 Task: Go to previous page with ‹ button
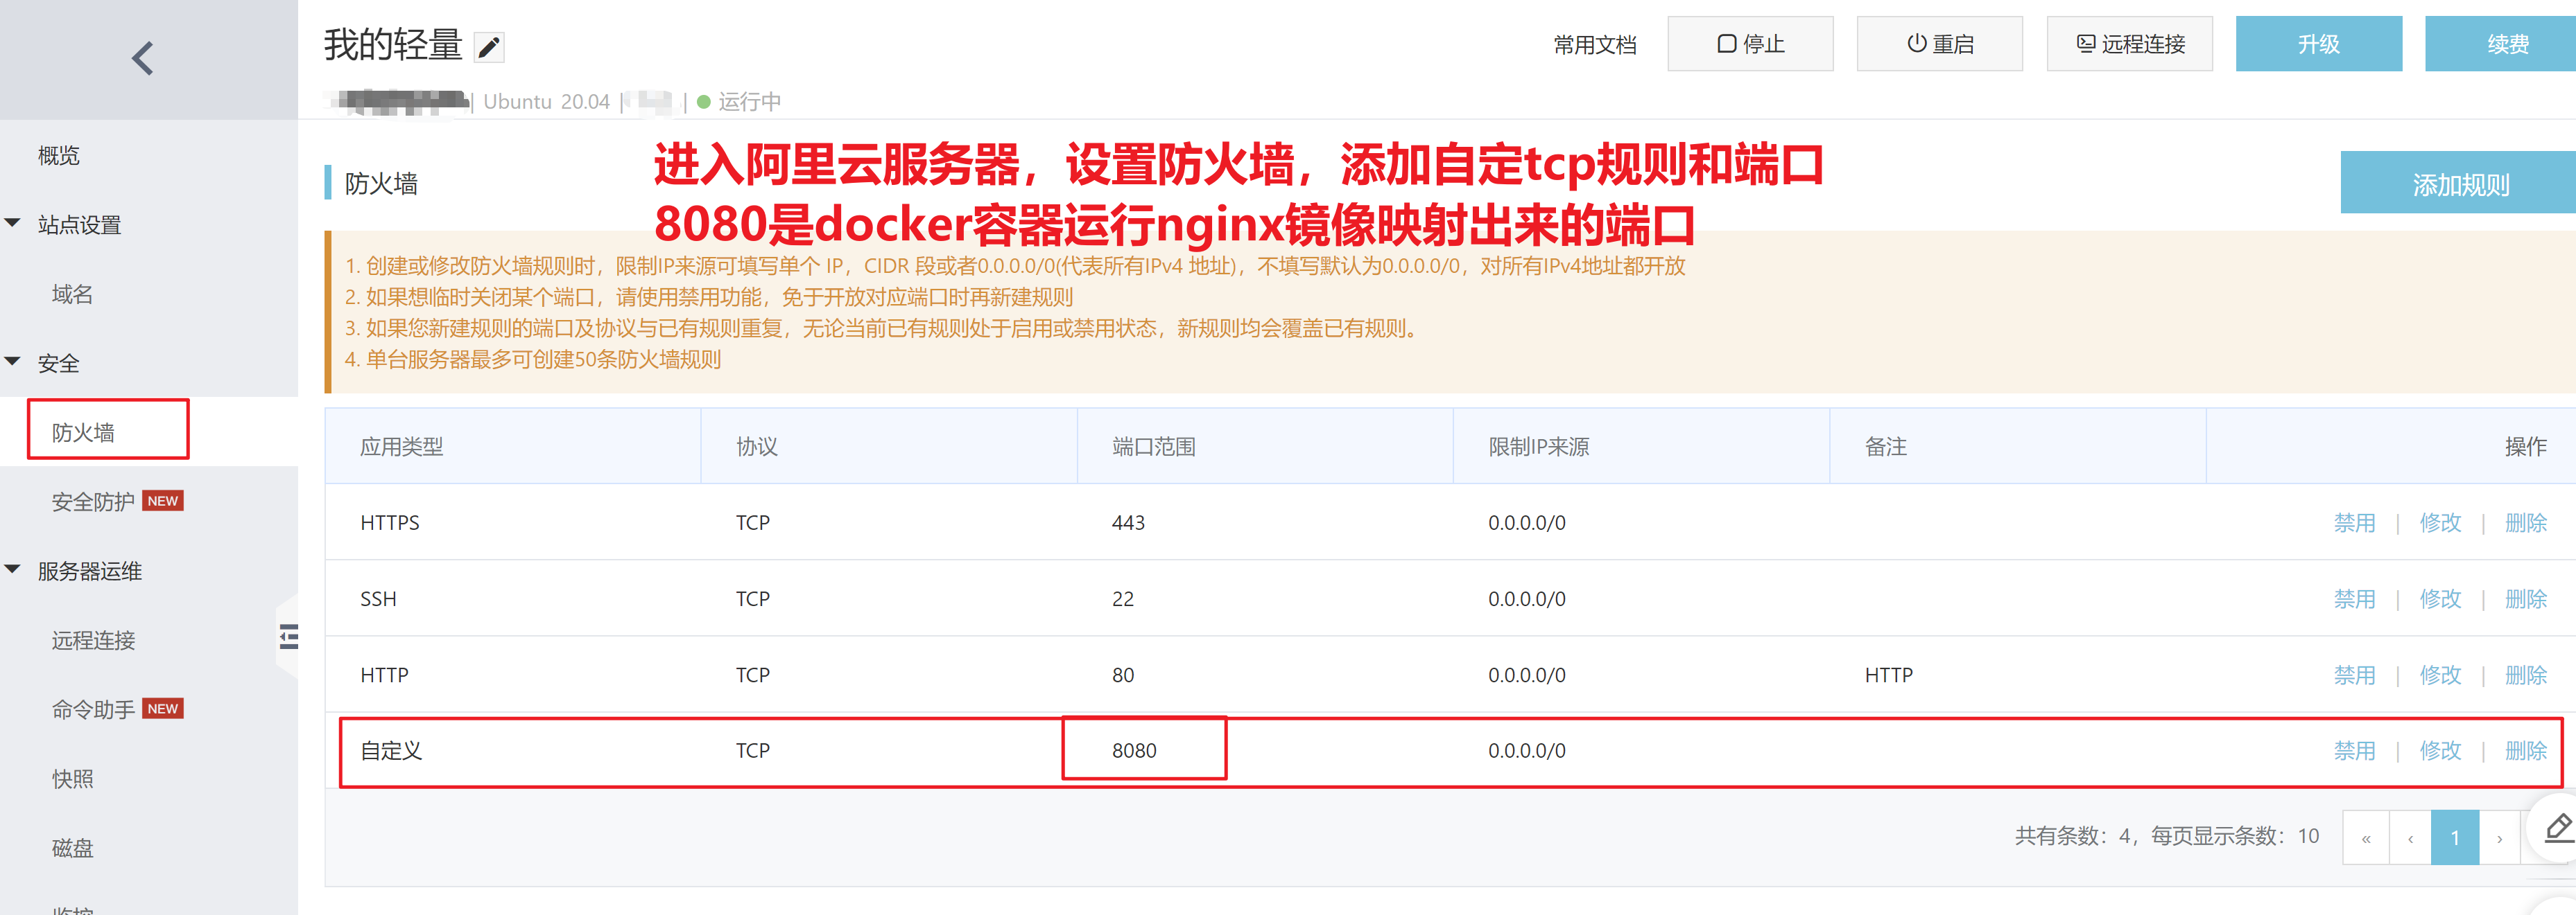point(2410,837)
